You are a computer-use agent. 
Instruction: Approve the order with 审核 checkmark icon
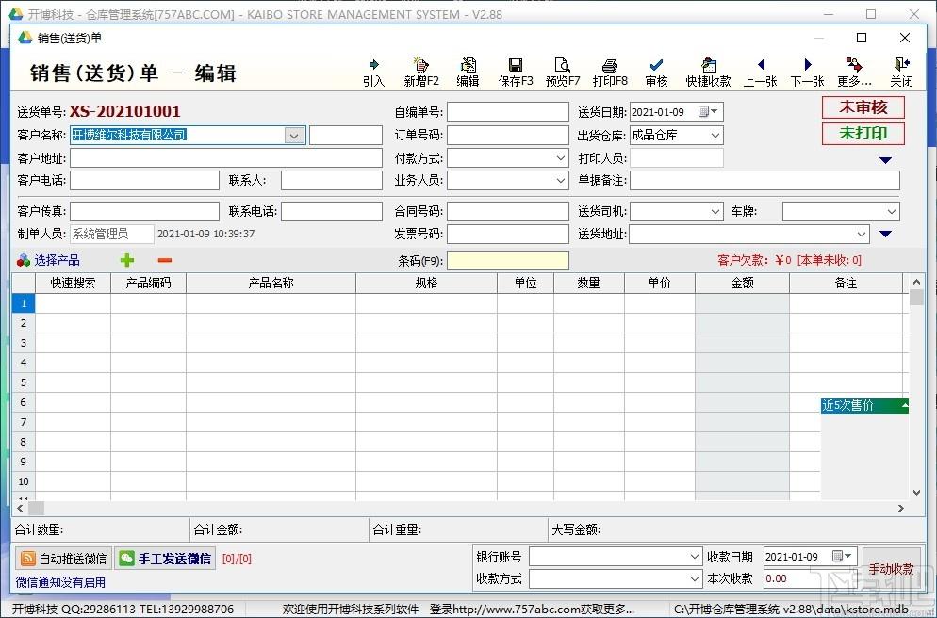[656, 73]
